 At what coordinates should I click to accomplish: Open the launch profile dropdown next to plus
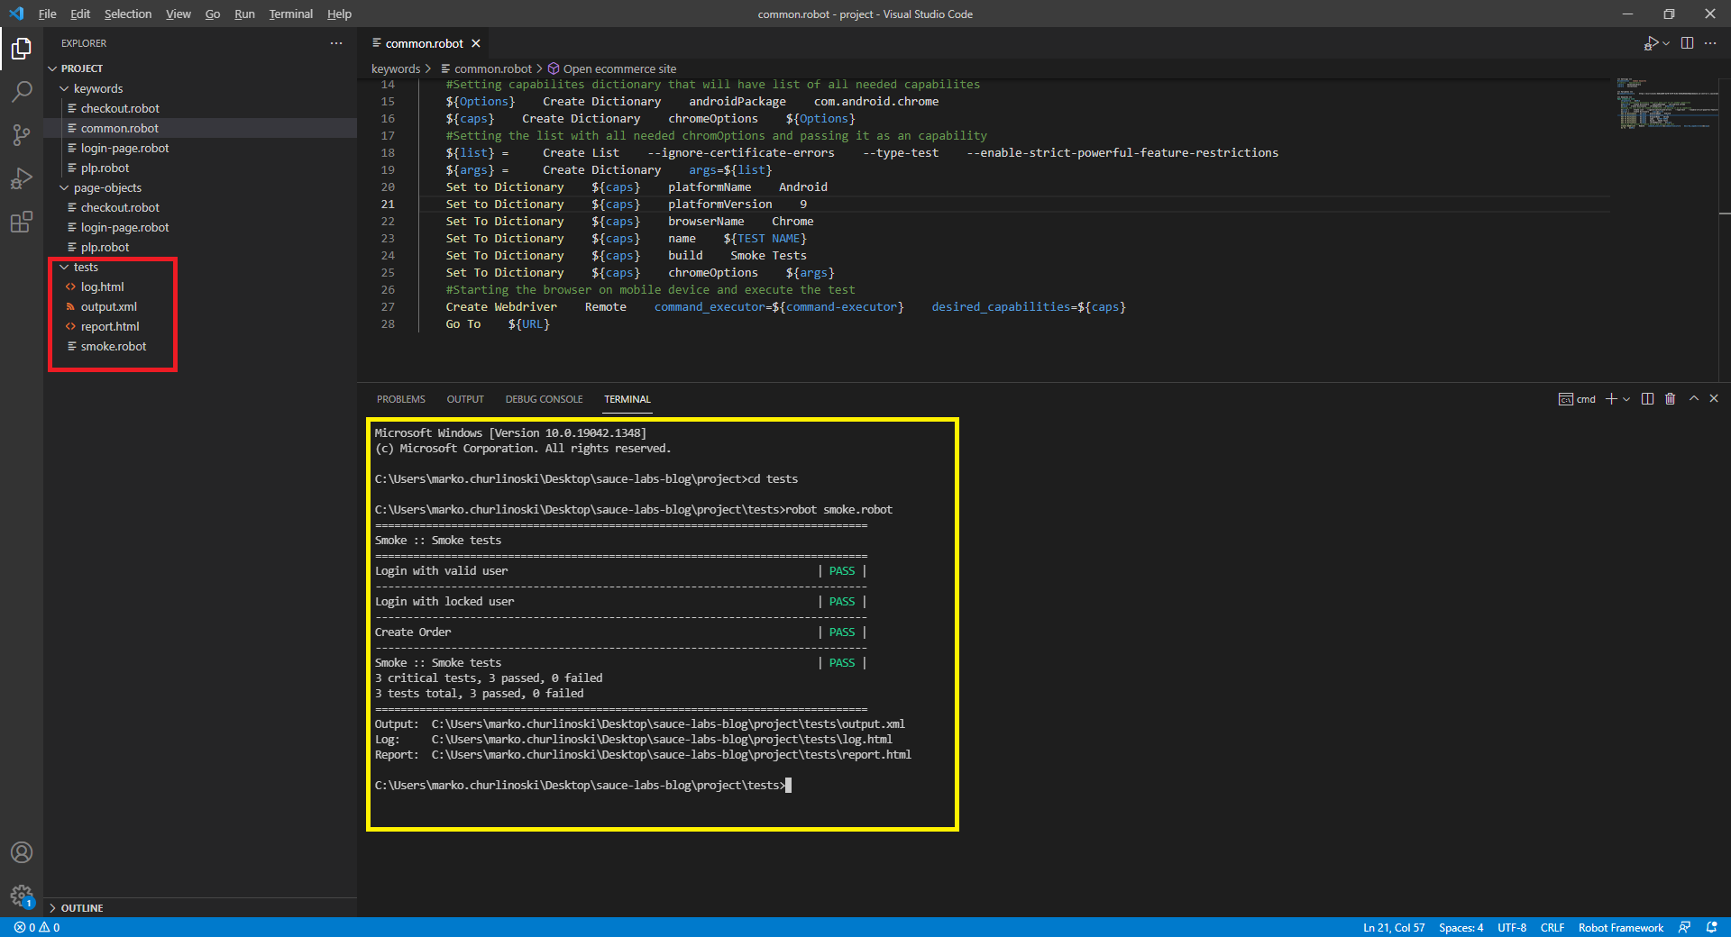click(x=1626, y=399)
